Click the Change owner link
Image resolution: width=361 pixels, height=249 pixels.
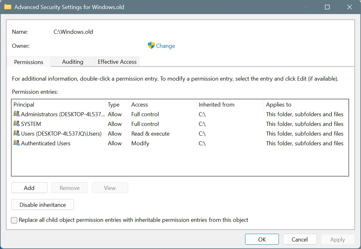165,46
